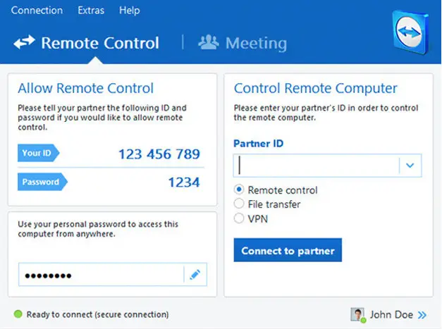The height and width of the screenshot is (329, 442).
Task: Click the John Doe account name
Action: (391, 315)
